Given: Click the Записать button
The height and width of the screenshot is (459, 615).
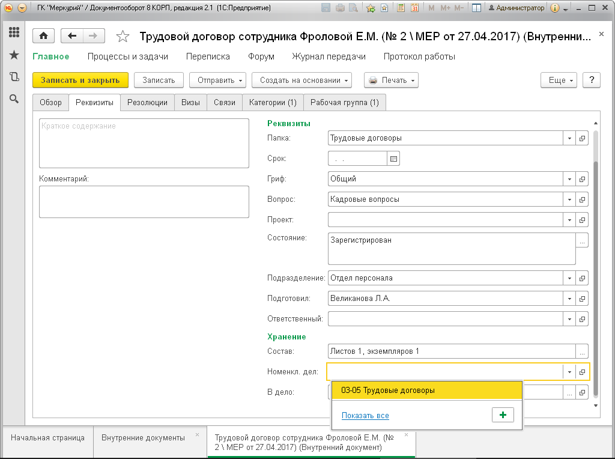Looking at the screenshot, I should (x=159, y=80).
